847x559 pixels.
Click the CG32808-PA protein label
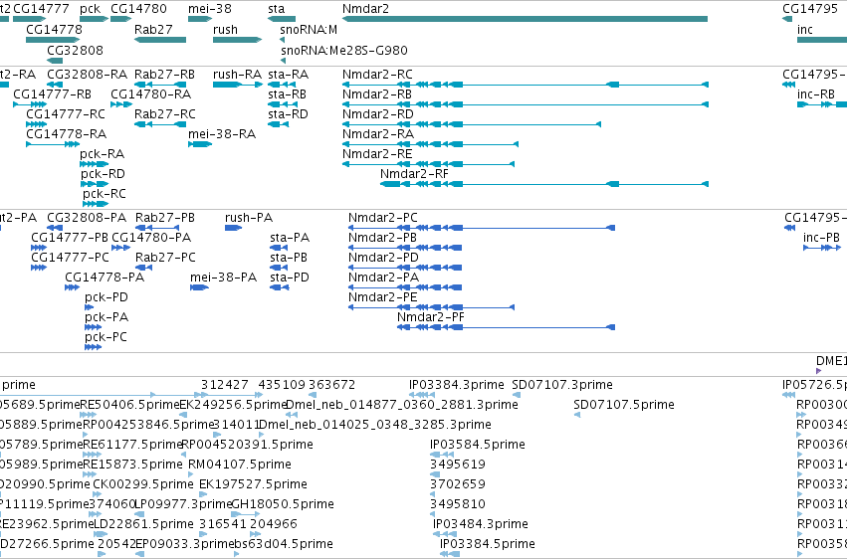87,218
